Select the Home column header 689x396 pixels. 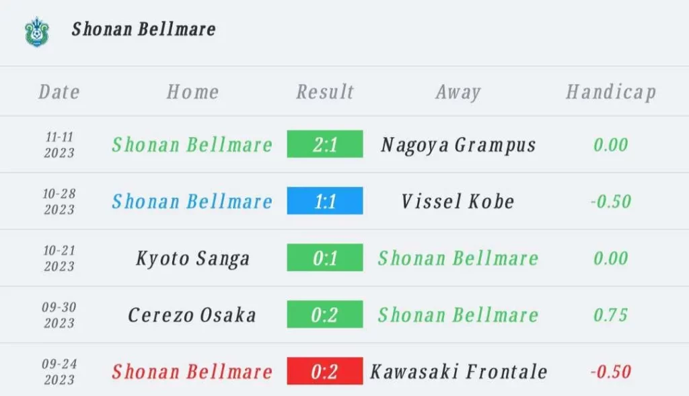[192, 91]
